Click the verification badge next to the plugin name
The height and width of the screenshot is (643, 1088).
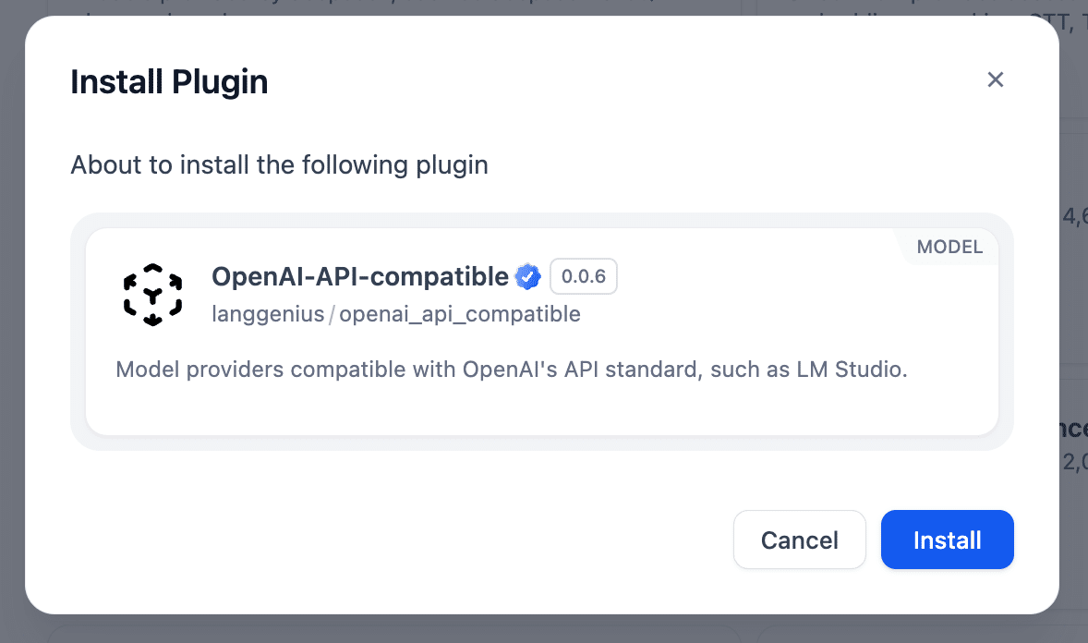[x=527, y=276]
